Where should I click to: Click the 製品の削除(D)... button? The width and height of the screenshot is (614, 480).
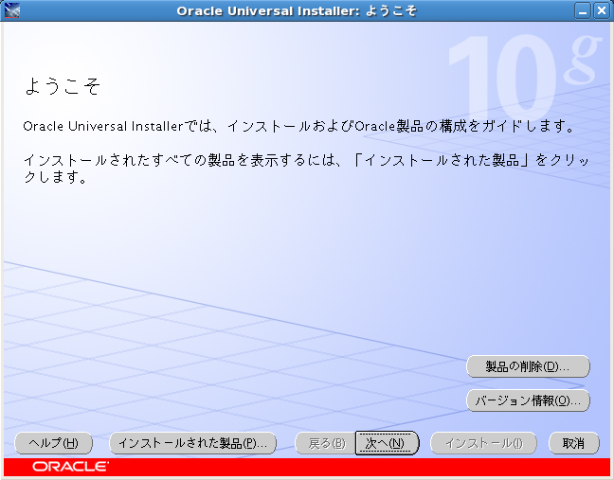click(x=528, y=366)
